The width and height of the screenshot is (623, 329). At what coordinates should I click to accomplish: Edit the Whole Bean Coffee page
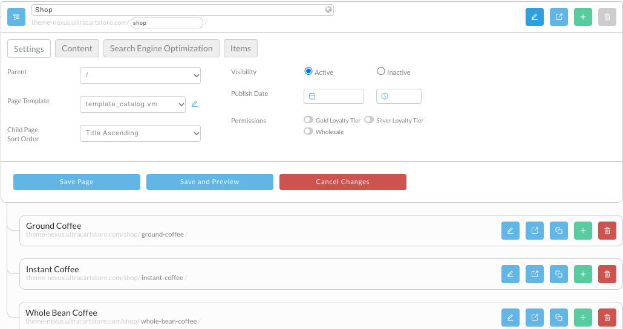[510, 318]
